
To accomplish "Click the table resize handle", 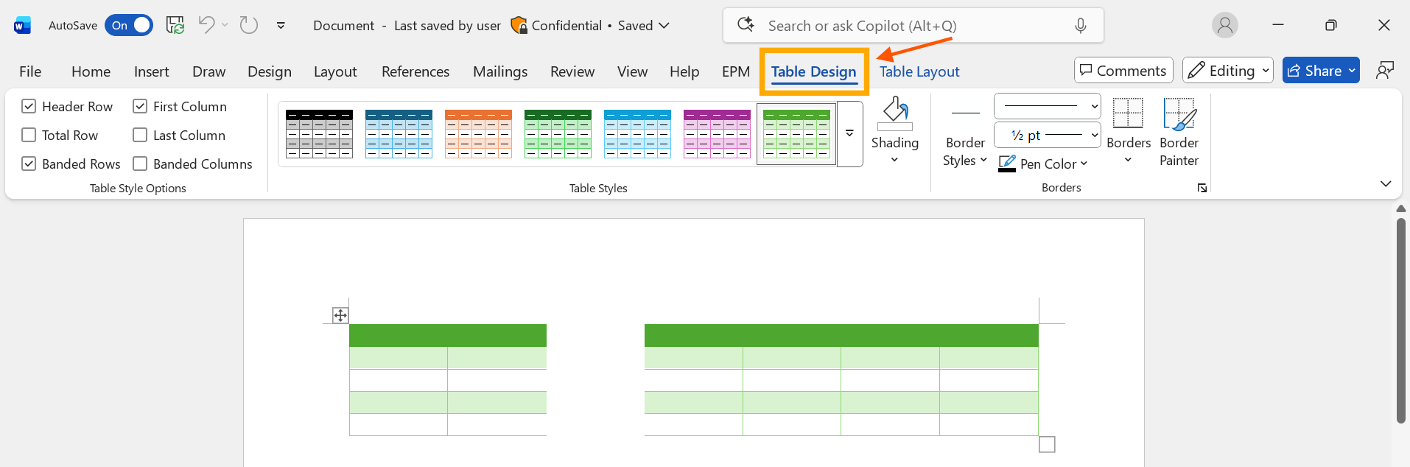I will pos(1047,444).
